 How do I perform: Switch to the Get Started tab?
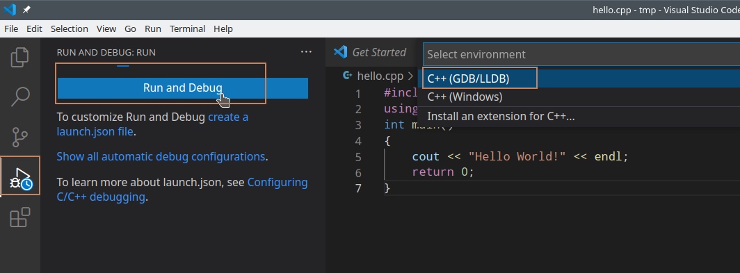371,52
